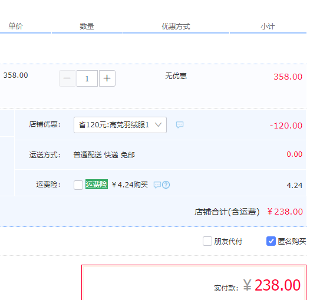
Task: Check the 朋友代付 checkbox
Action: (207, 241)
